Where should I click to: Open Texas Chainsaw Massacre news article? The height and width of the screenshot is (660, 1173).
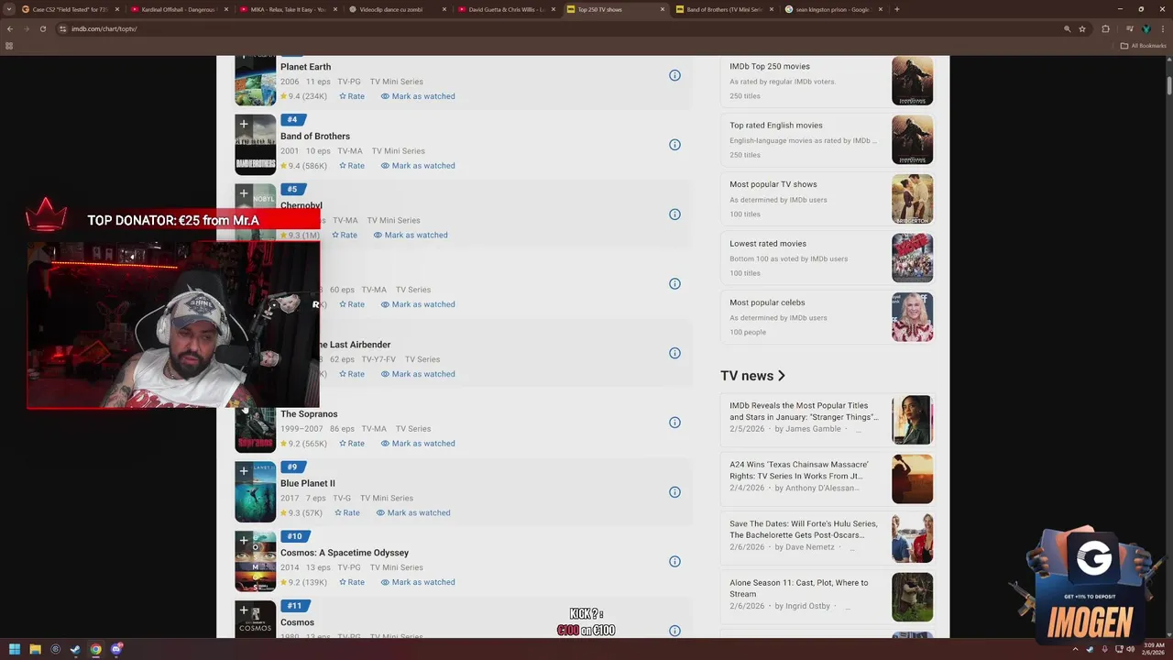pyautogui.click(x=799, y=470)
